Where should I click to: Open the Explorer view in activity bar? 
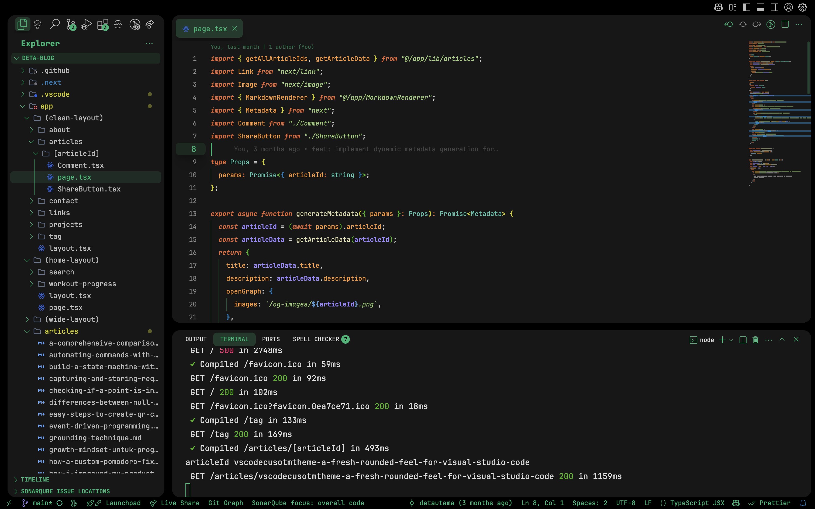point(22,24)
